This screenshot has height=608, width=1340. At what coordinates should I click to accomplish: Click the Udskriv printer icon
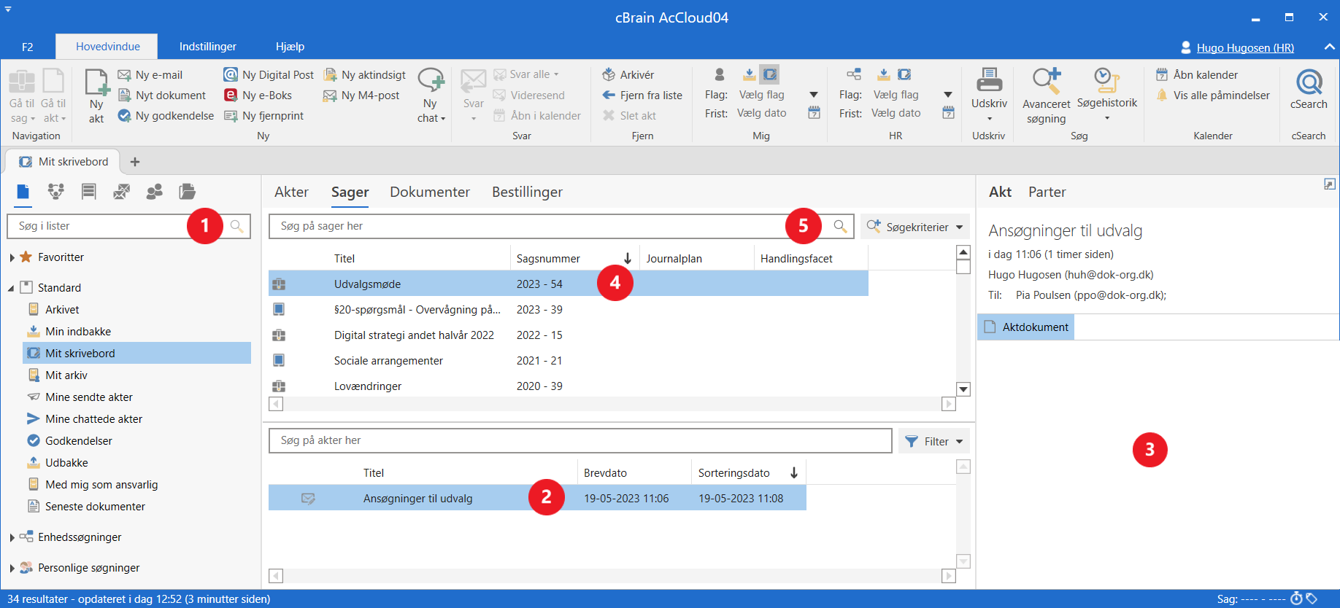click(x=989, y=80)
